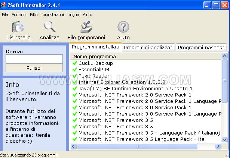Click the green checkmark beside EssentialPIM
This screenshot has height=158, width=230.
click(x=75, y=69)
